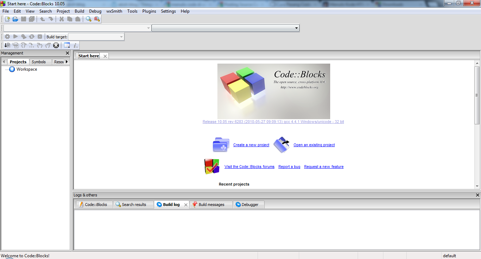Close the Logs & others panel
The height and width of the screenshot is (259, 481).
pos(477,195)
